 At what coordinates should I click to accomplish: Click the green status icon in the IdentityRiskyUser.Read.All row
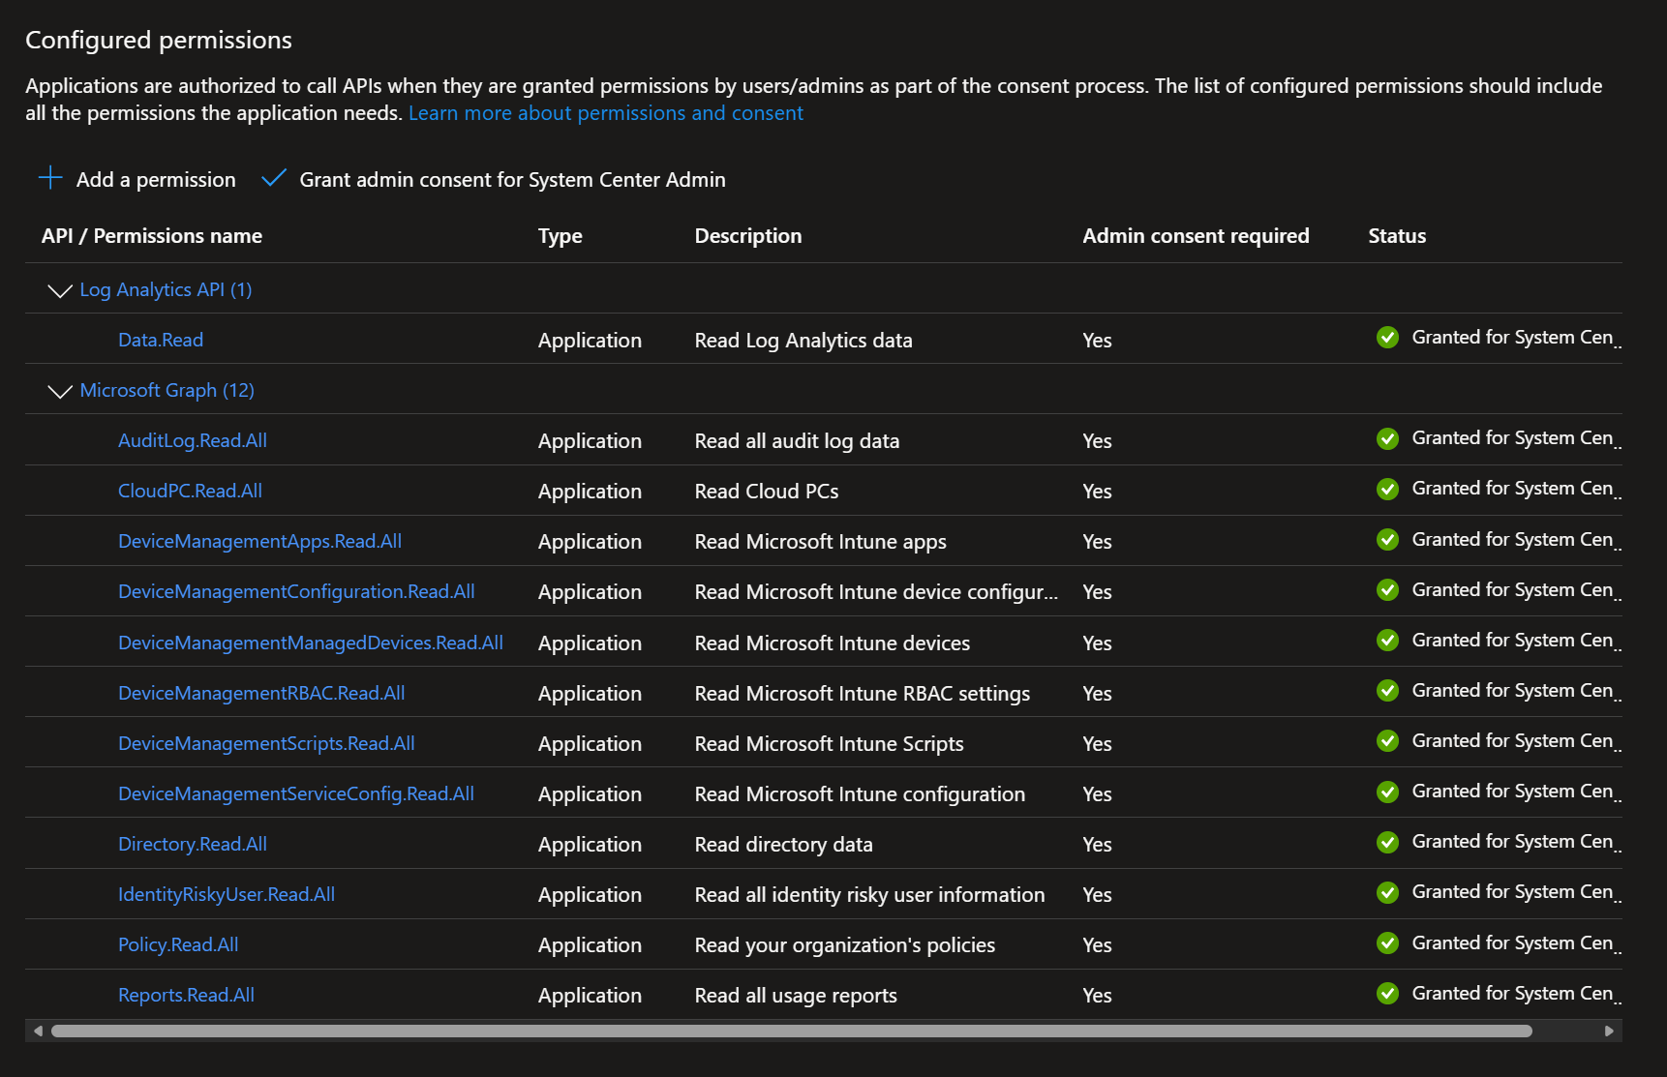(1387, 892)
